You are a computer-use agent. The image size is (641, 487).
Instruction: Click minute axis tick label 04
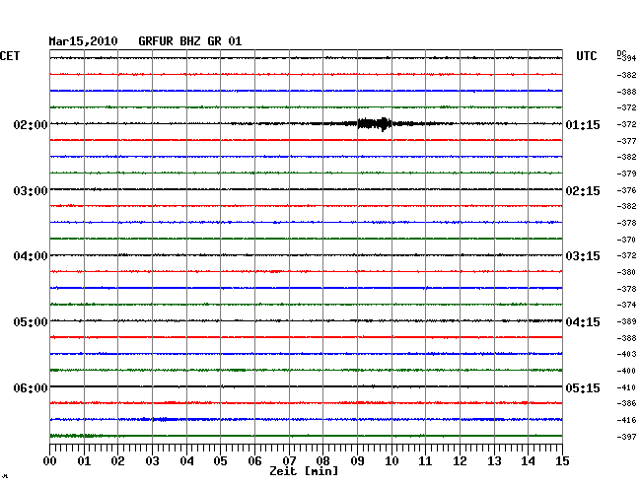[x=186, y=460]
